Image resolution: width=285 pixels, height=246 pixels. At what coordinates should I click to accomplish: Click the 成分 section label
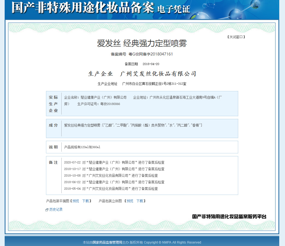[x=53, y=125]
